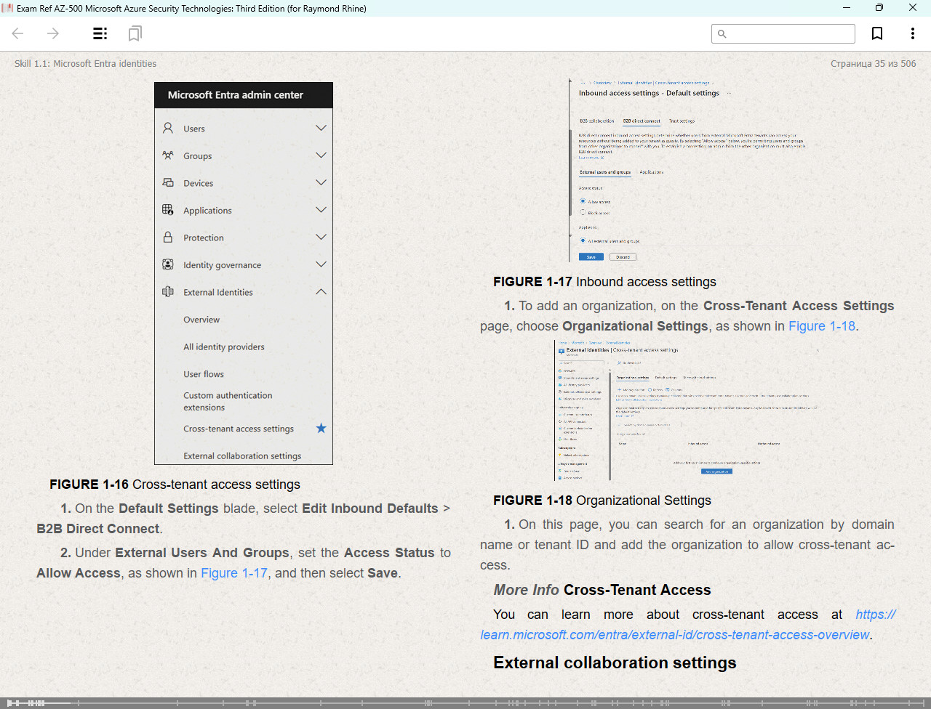Click the 'FIGURE 1-17 Inbound access settings' caption
The image size is (931, 709).
click(604, 282)
